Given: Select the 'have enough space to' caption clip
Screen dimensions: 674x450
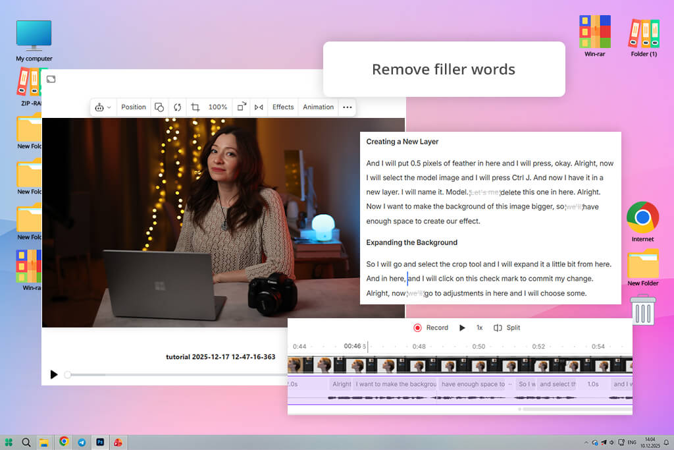Looking at the screenshot, I should pos(473,383).
